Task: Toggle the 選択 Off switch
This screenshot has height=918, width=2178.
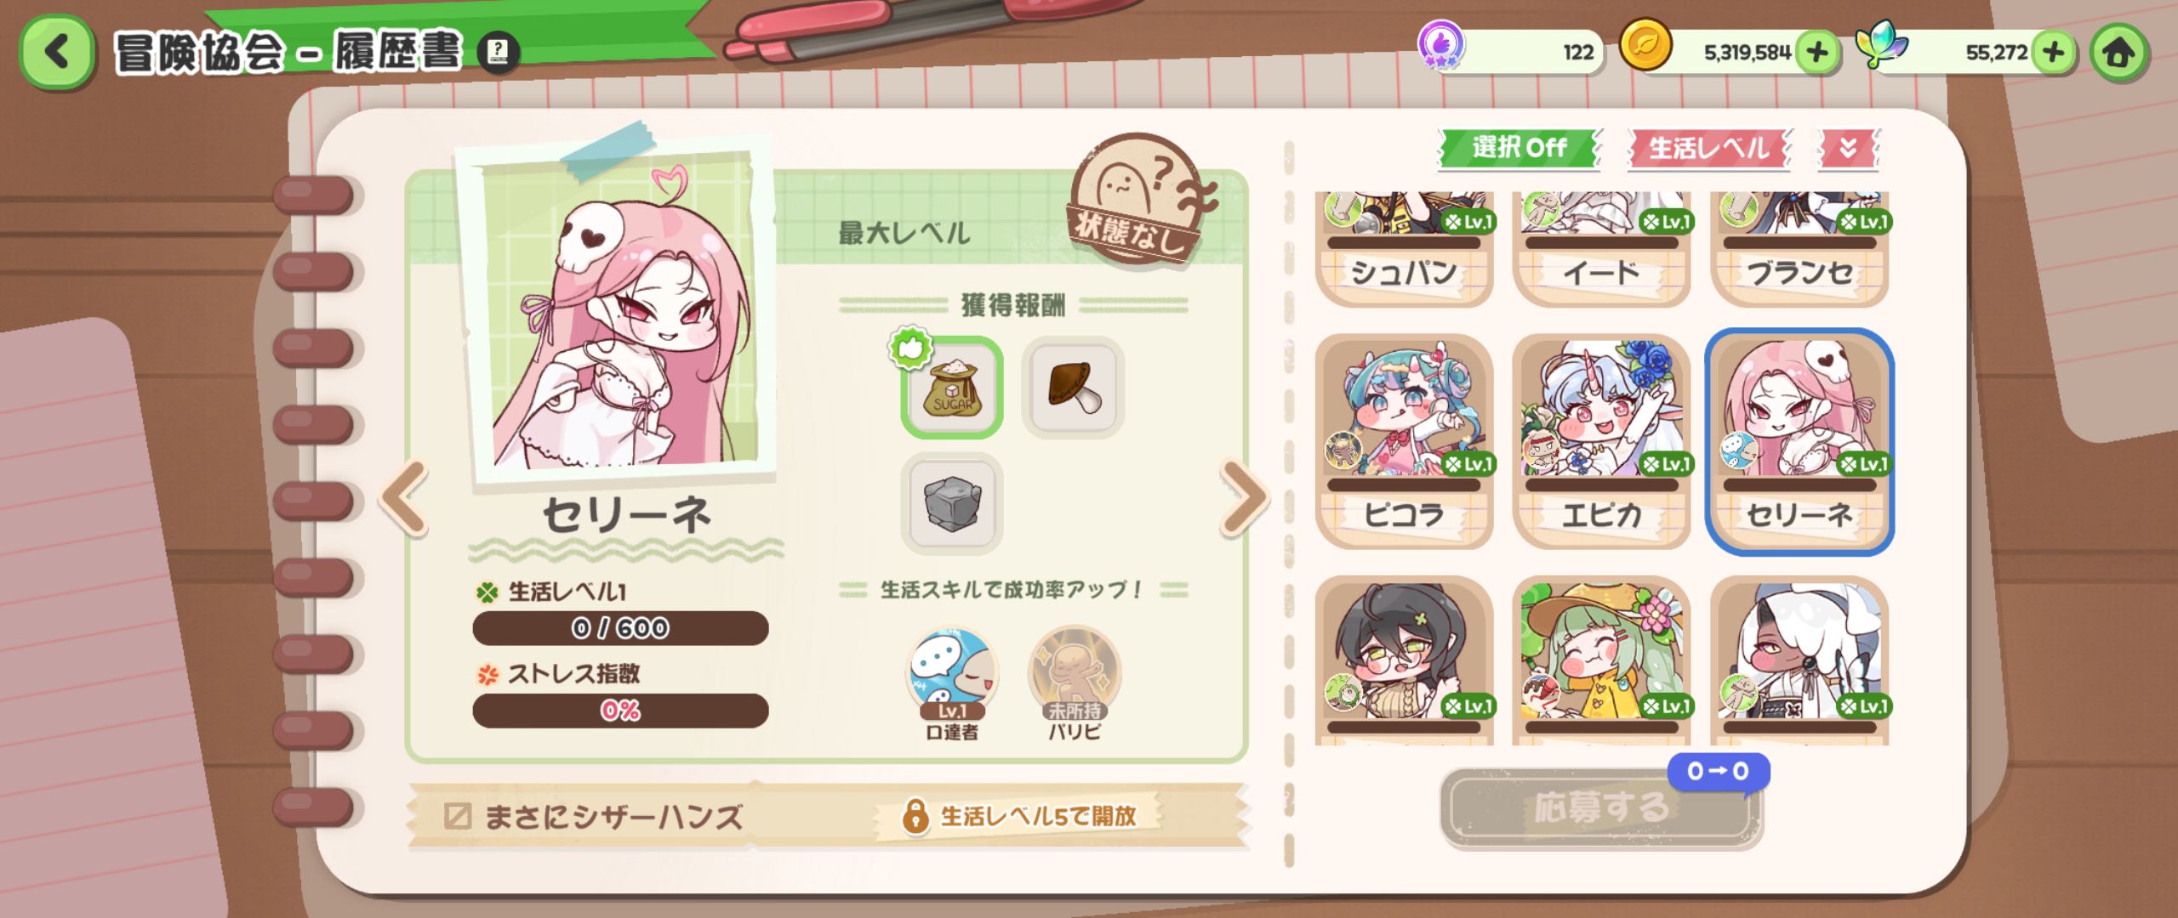Action: click(1519, 148)
